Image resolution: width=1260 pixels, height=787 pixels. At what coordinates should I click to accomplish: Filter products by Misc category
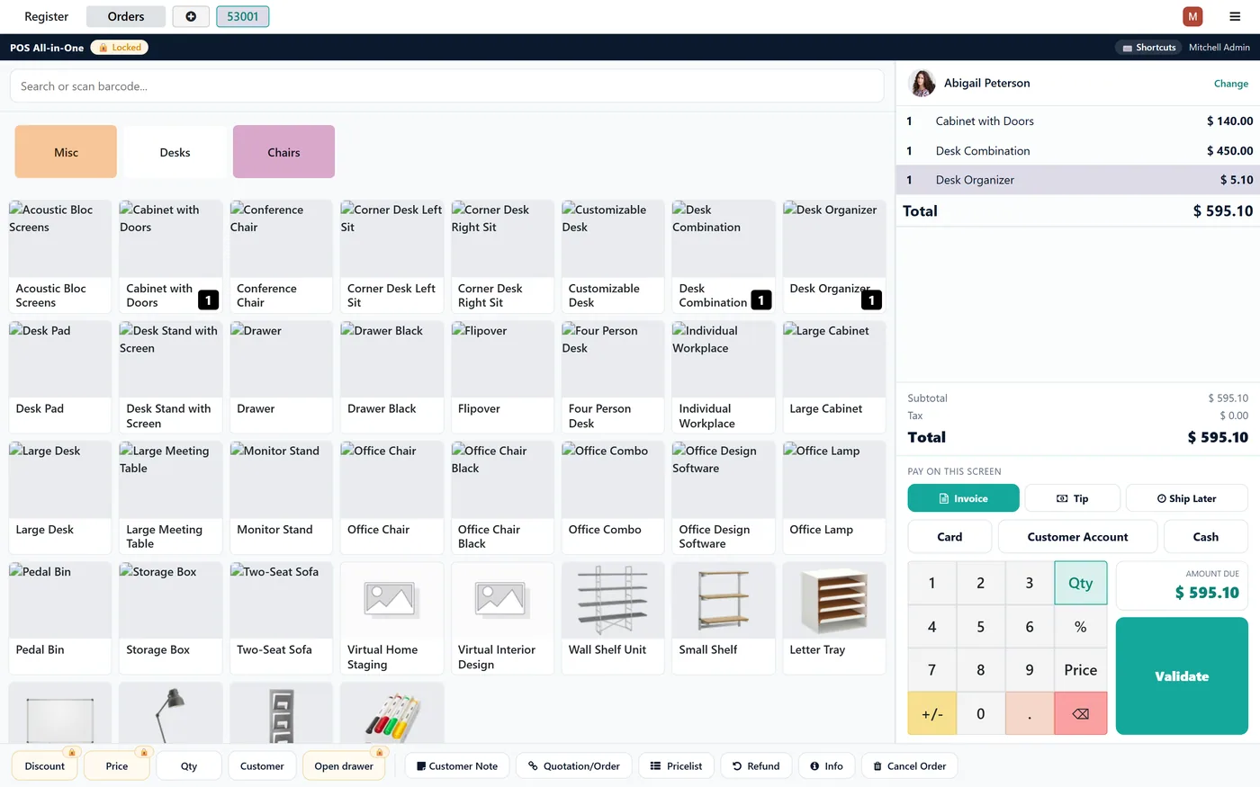[x=66, y=152]
